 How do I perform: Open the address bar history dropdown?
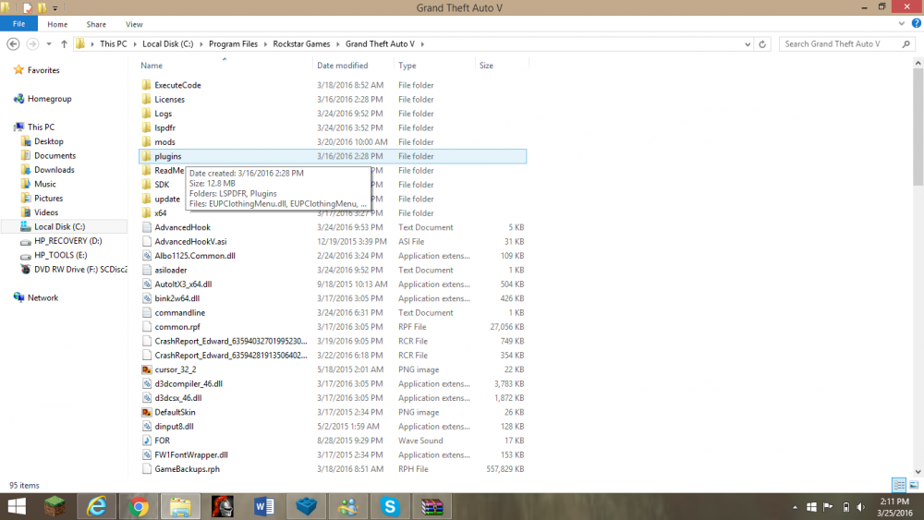coord(748,44)
